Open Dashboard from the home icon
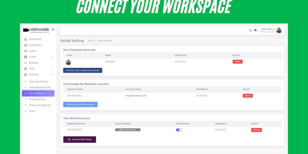 click(x=25, y=39)
